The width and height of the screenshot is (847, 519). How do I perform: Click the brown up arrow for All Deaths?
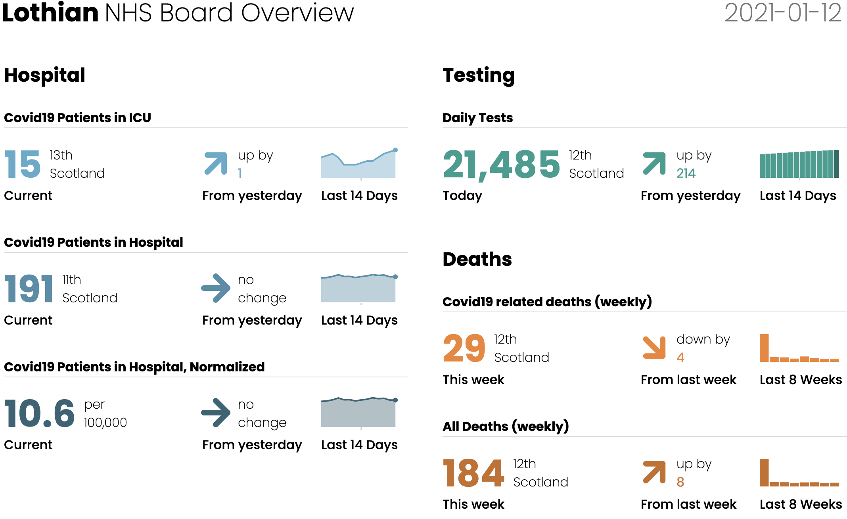pos(654,472)
